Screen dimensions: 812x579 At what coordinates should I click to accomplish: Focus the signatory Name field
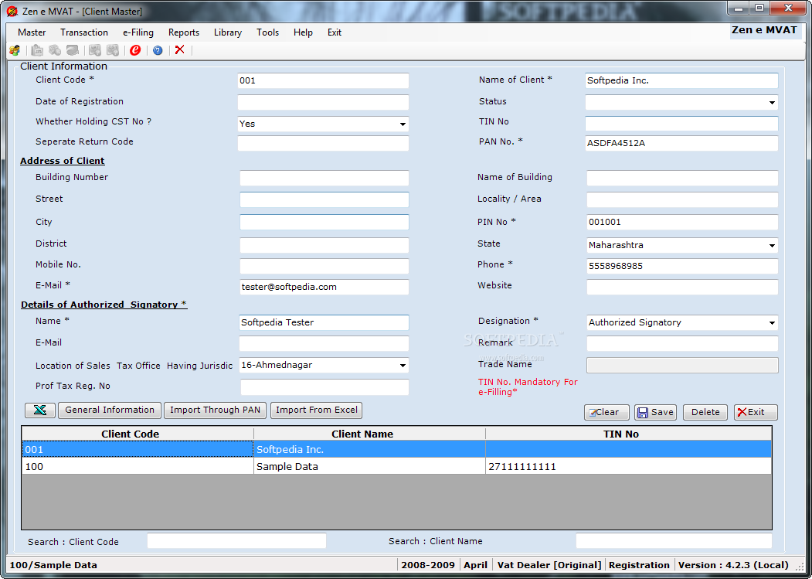pos(324,322)
